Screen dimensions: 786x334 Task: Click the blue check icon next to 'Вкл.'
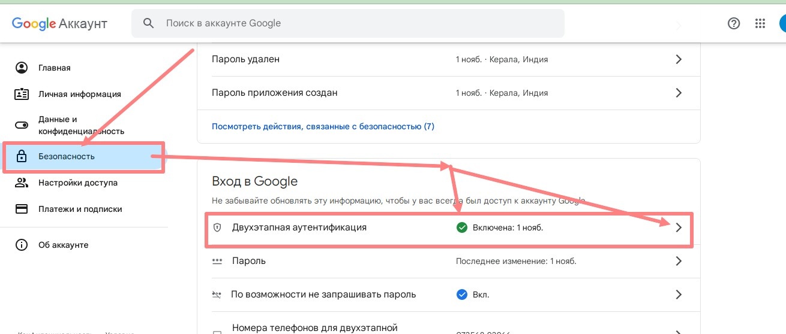click(x=461, y=294)
